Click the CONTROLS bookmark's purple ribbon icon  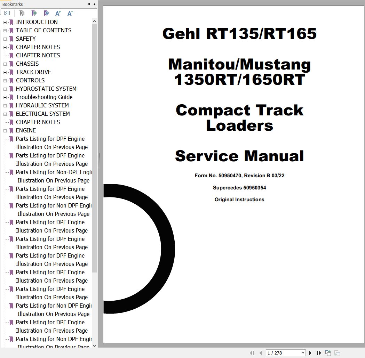(x=11, y=81)
